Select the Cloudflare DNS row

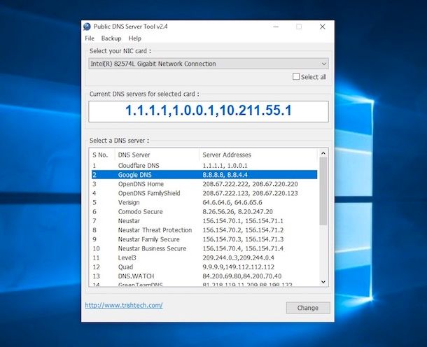pyautogui.click(x=204, y=166)
